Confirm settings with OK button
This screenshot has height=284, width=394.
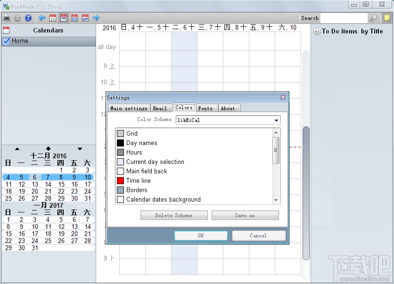coord(201,235)
